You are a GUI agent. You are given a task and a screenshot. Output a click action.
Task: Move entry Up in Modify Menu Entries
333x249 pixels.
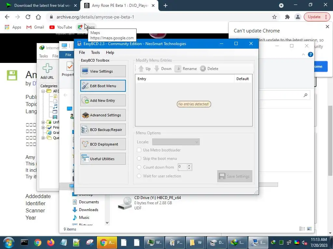[144, 69]
